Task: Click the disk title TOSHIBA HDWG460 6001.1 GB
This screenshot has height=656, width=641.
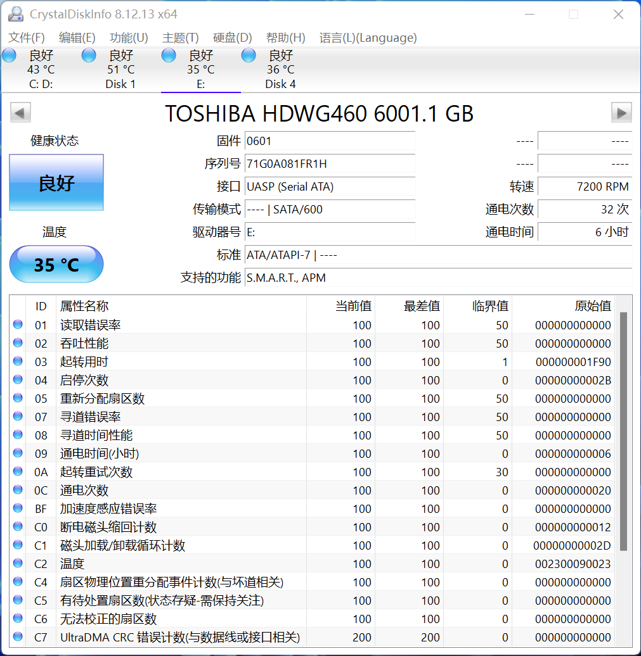Action: pos(320,113)
